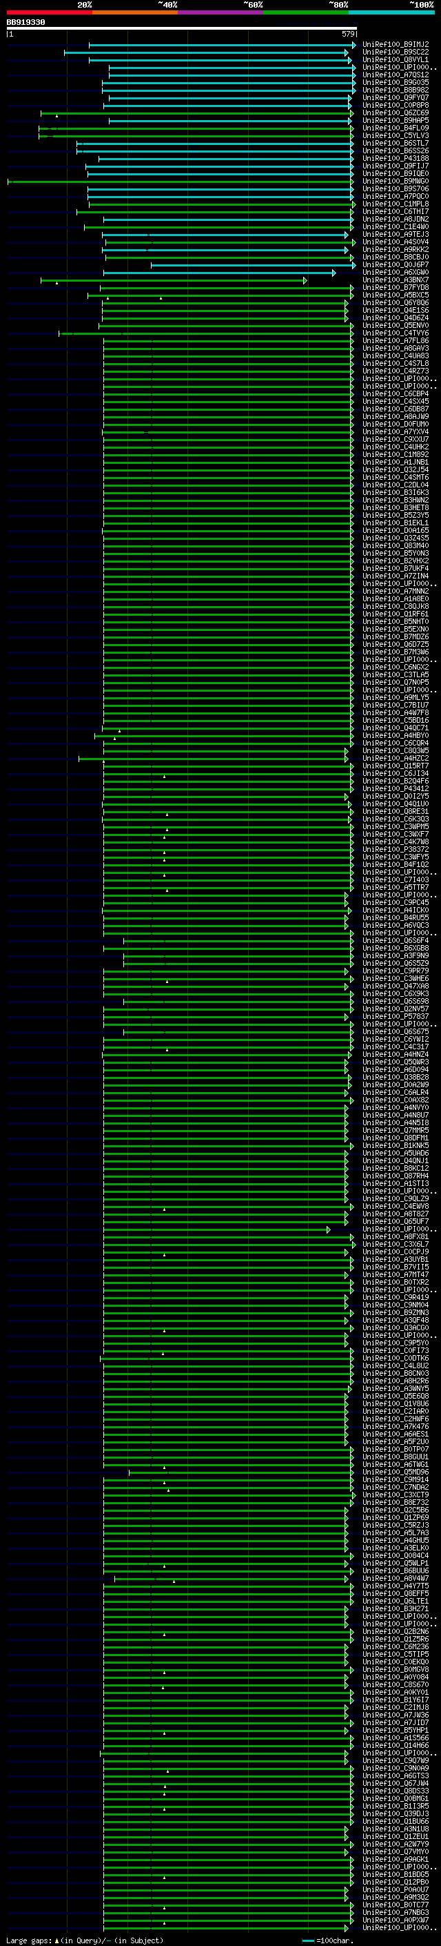This screenshot has height=1946, width=441.
Task: Select hit UniRef100_B4FL09
Action: [396, 128]
